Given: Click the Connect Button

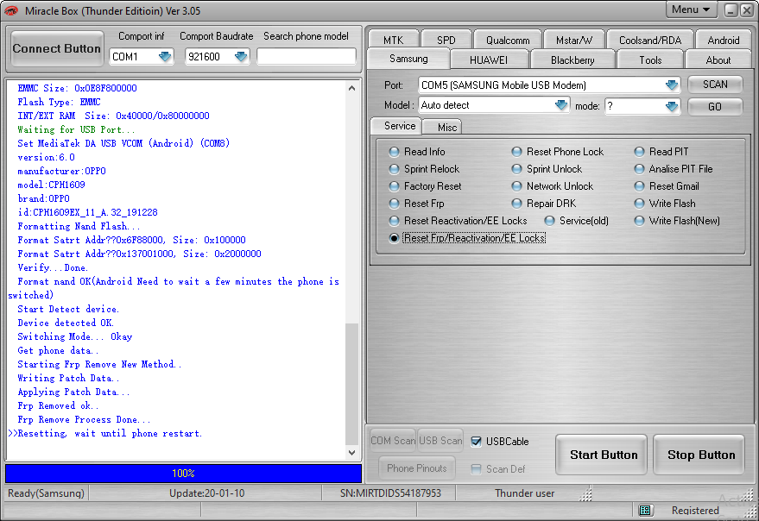Looking at the screenshot, I should coord(57,48).
